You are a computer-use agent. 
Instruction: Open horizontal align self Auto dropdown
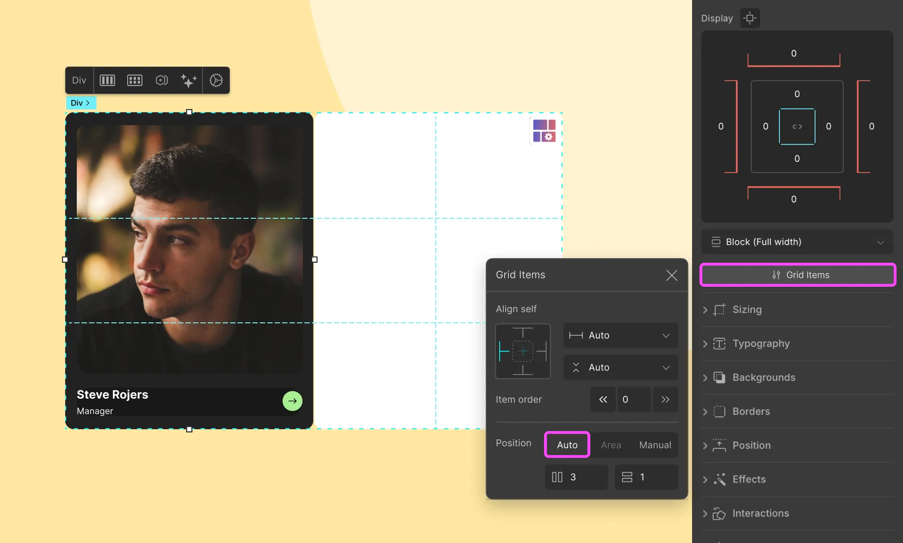click(620, 335)
